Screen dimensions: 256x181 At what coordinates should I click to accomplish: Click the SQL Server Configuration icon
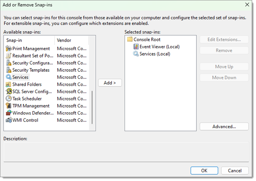[9, 91]
